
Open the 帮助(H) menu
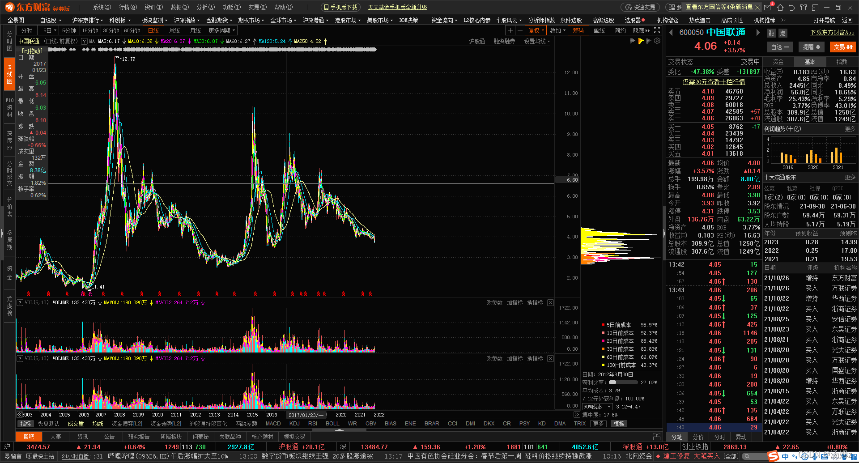283,7
